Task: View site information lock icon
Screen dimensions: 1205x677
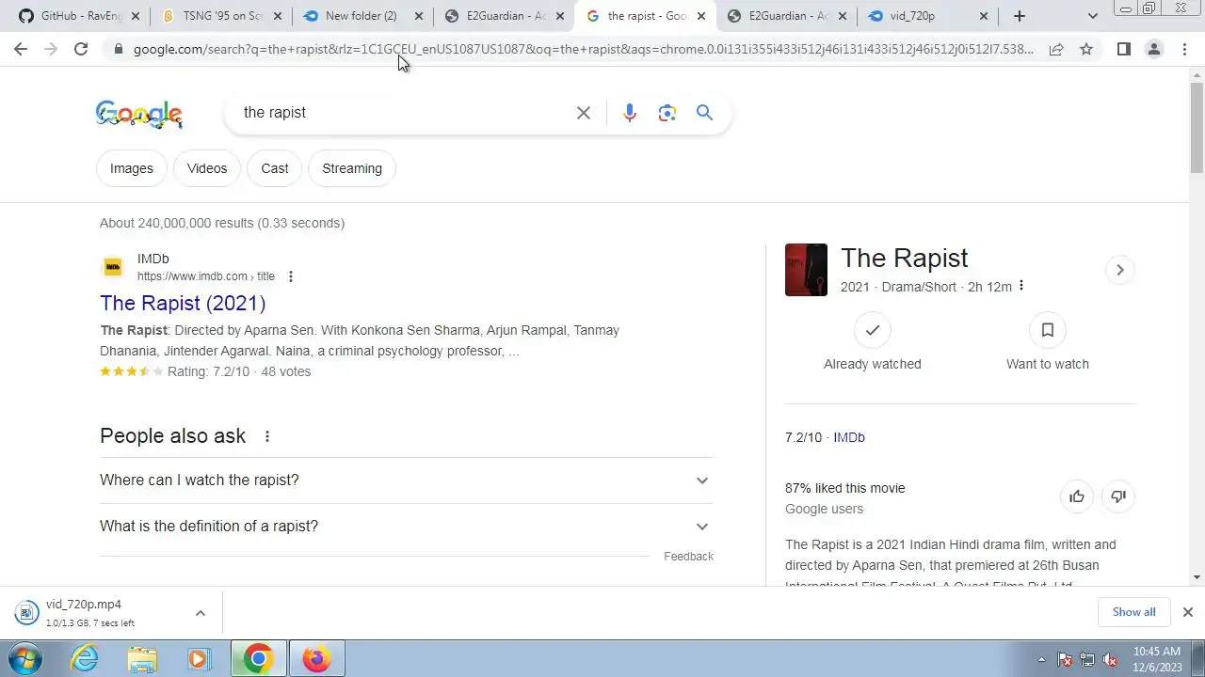Action: pos(118,49)
